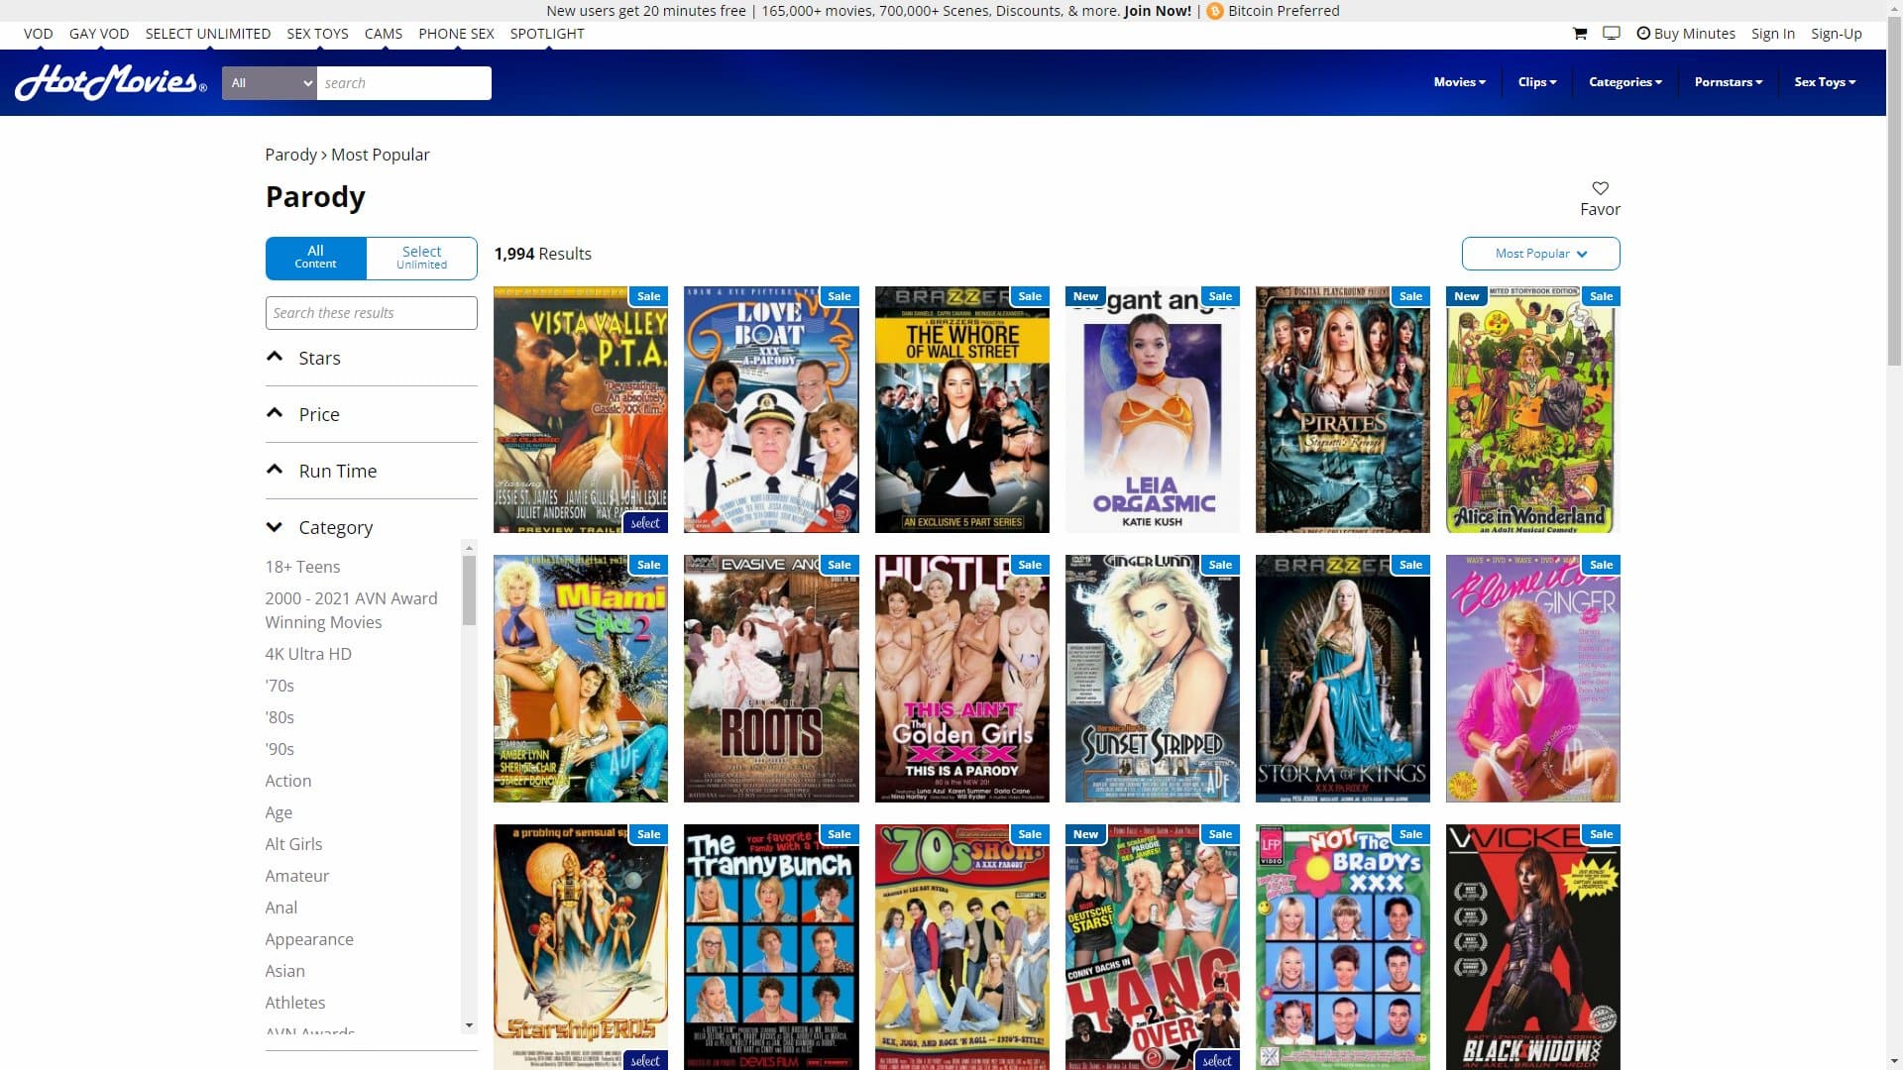
Task: Favor the Parody category with the heart icon
Action: pos(1600,187)
